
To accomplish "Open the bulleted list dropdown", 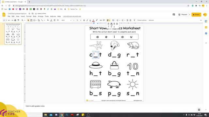I will (125, 20).
